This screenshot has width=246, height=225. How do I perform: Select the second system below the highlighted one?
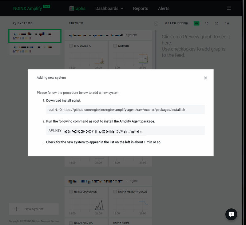tap(35, 49)
